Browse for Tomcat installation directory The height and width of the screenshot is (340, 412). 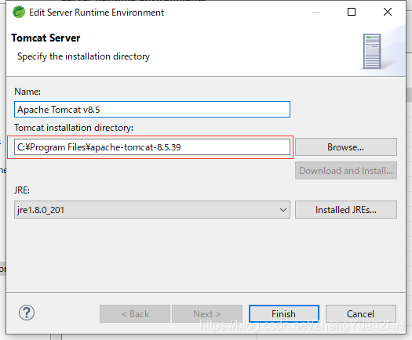click(x=346, y=147)
